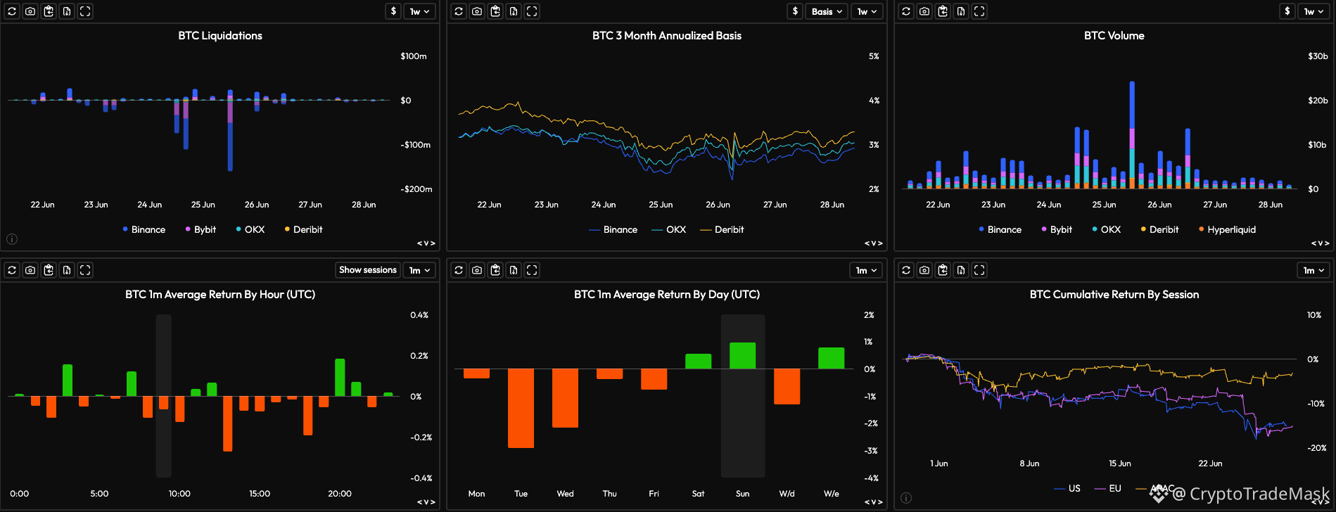Download the Average Return By Hour data
This screenshot has width=1336, height=512.
[67, 270]
